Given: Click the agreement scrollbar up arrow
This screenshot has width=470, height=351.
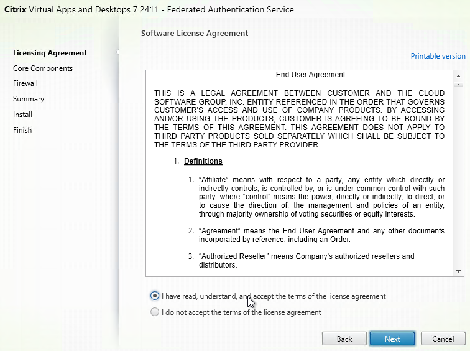Looking at the screenshot, I should pos(458,76).
